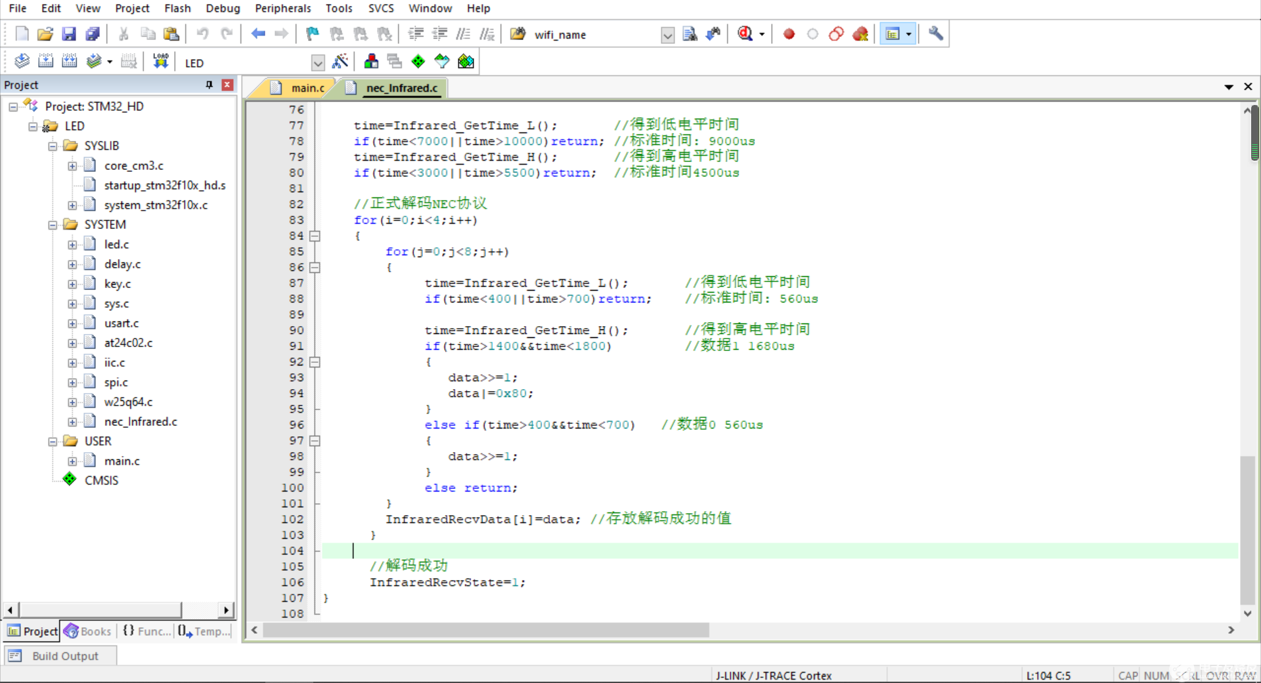Toggle fold marker at line 92
The height and width of the screenshot is (683, 1261).
(x=315, y=362)
